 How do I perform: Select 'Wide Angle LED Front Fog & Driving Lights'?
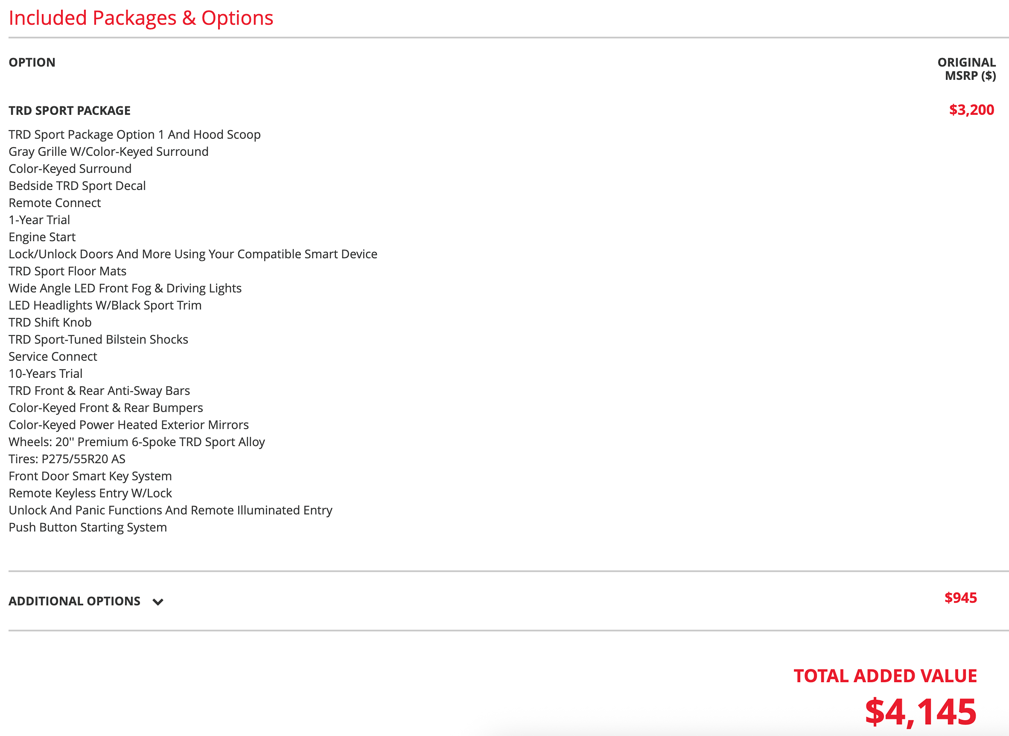[x=125, y=288]
